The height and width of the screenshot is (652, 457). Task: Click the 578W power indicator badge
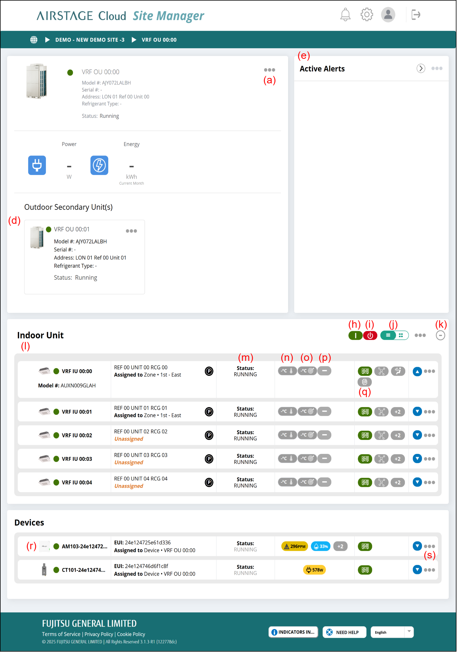[314, 570]
